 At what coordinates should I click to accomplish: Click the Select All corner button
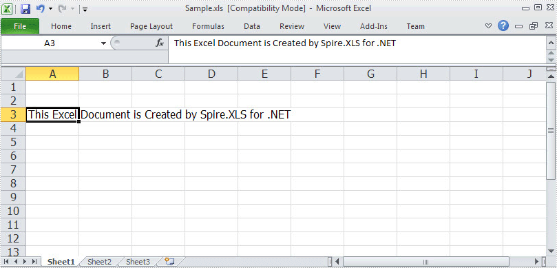click(x=14, y=74)
